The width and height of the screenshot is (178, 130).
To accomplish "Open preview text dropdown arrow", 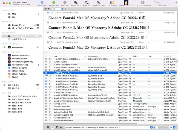I will (151, 127).
